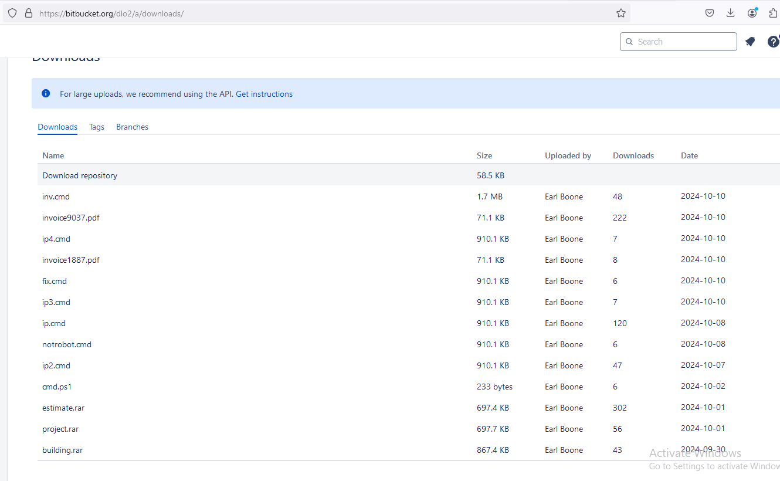This screenshot has height=481, width=780.
Task: Download the ip4.cmd file
Action: tap(56, 239)
